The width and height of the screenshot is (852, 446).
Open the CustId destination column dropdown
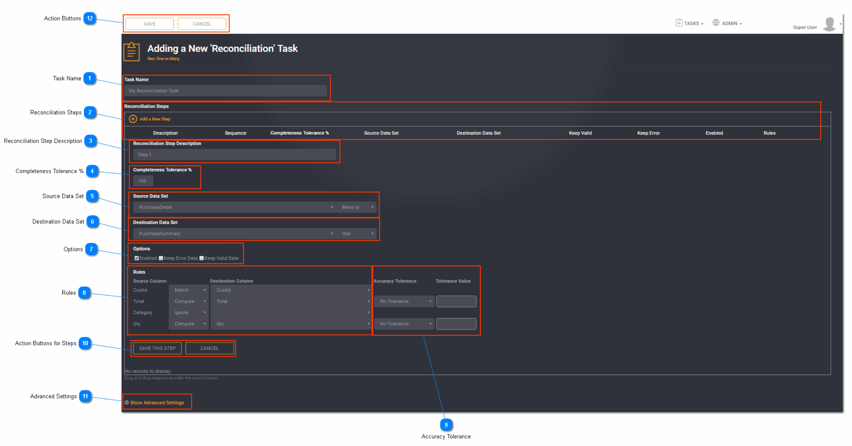pos(291,290)
